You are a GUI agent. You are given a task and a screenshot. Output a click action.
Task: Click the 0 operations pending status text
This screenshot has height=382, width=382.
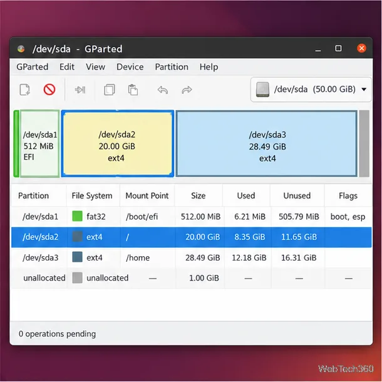click(x=57, y=334)
